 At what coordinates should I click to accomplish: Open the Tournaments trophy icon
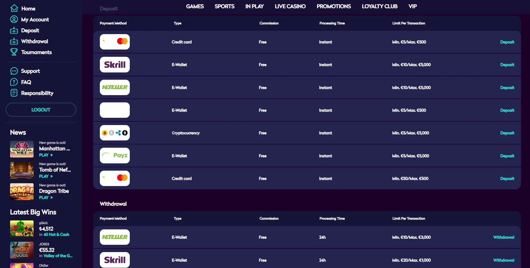click(14, 52)
